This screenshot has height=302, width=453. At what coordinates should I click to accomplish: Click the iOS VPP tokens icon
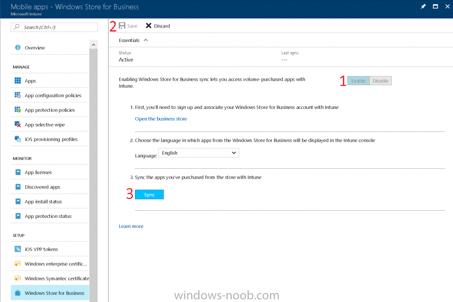pos(18,249)
